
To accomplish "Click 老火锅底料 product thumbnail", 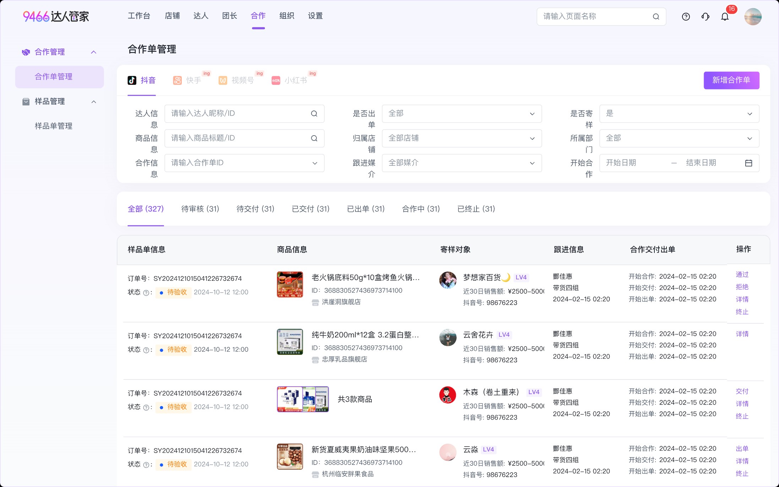I will pyautogui.click(x=290, y=284).
